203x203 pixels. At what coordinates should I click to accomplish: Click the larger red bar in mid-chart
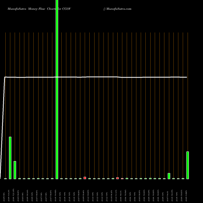85,178
